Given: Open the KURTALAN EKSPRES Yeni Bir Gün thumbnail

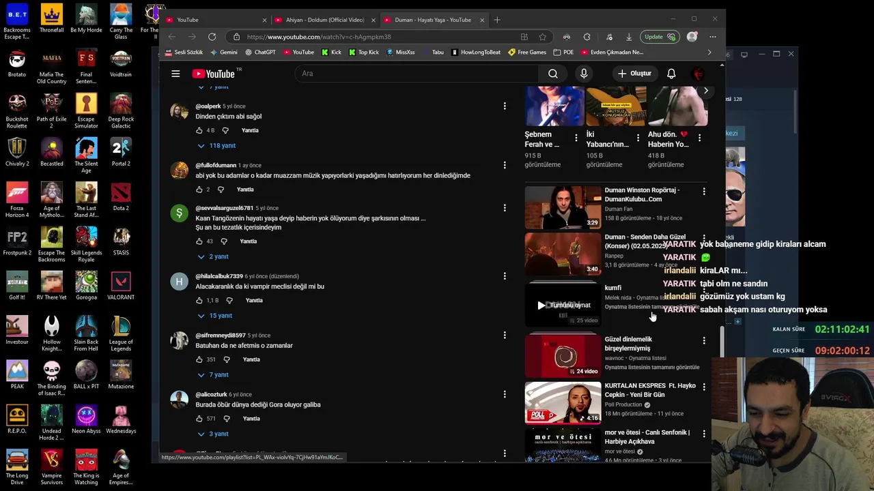Looking at the screenshot, I should (563, 402).
